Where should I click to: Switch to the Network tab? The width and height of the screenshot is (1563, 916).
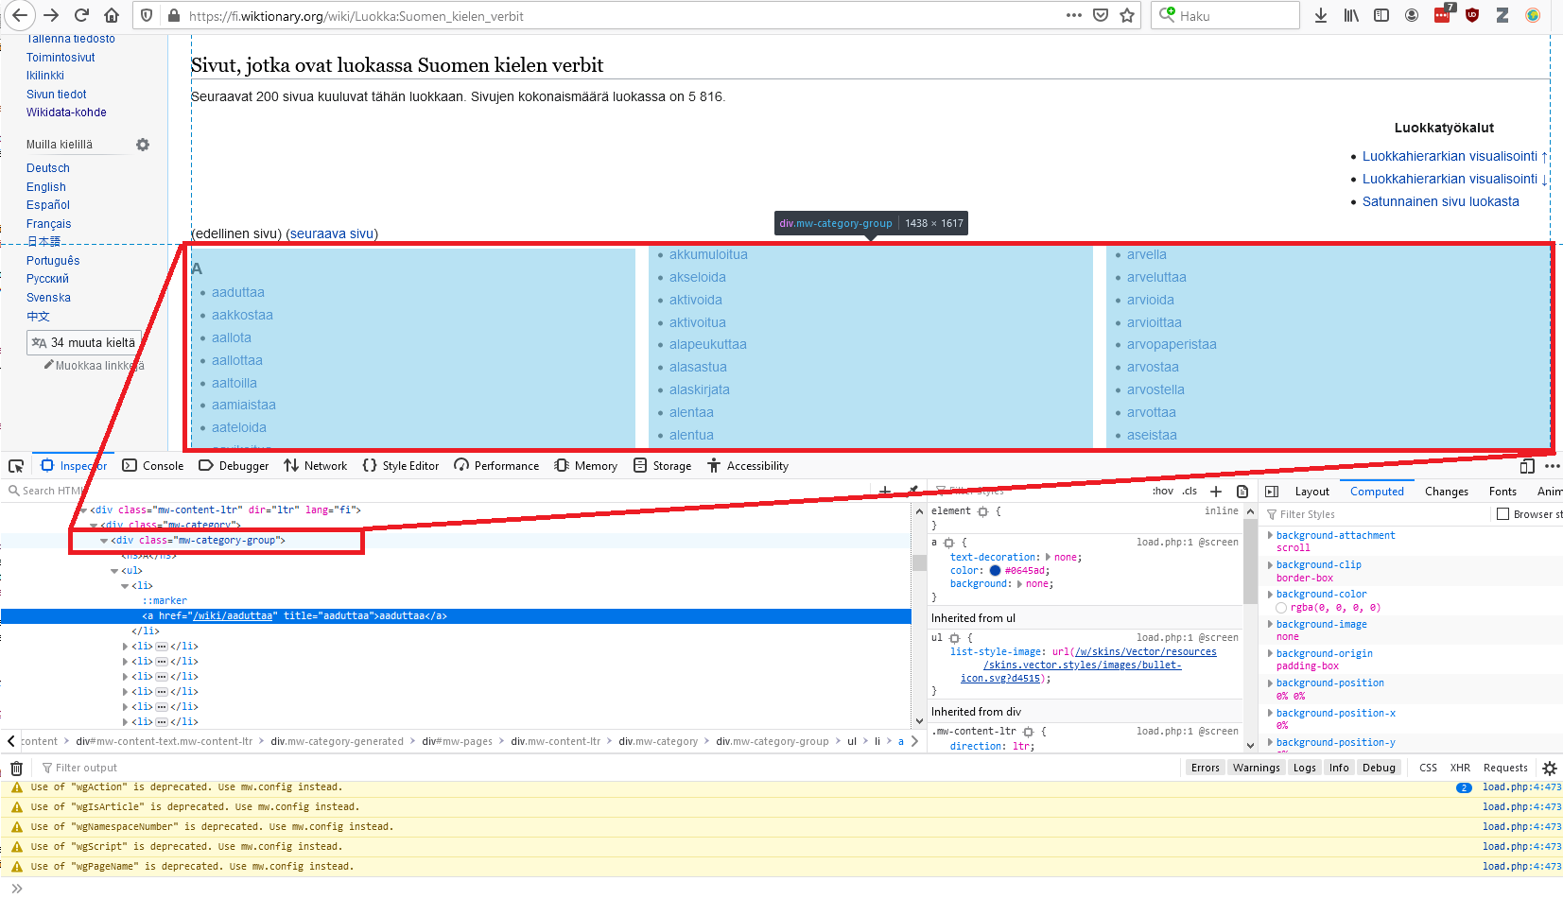(x=316, y=466)
